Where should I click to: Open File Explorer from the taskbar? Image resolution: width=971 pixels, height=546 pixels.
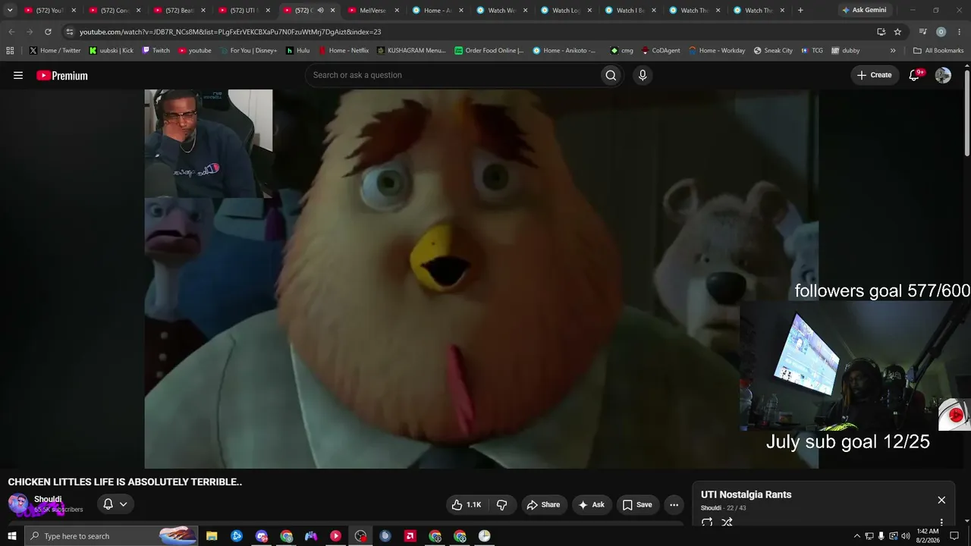(212, 536)
